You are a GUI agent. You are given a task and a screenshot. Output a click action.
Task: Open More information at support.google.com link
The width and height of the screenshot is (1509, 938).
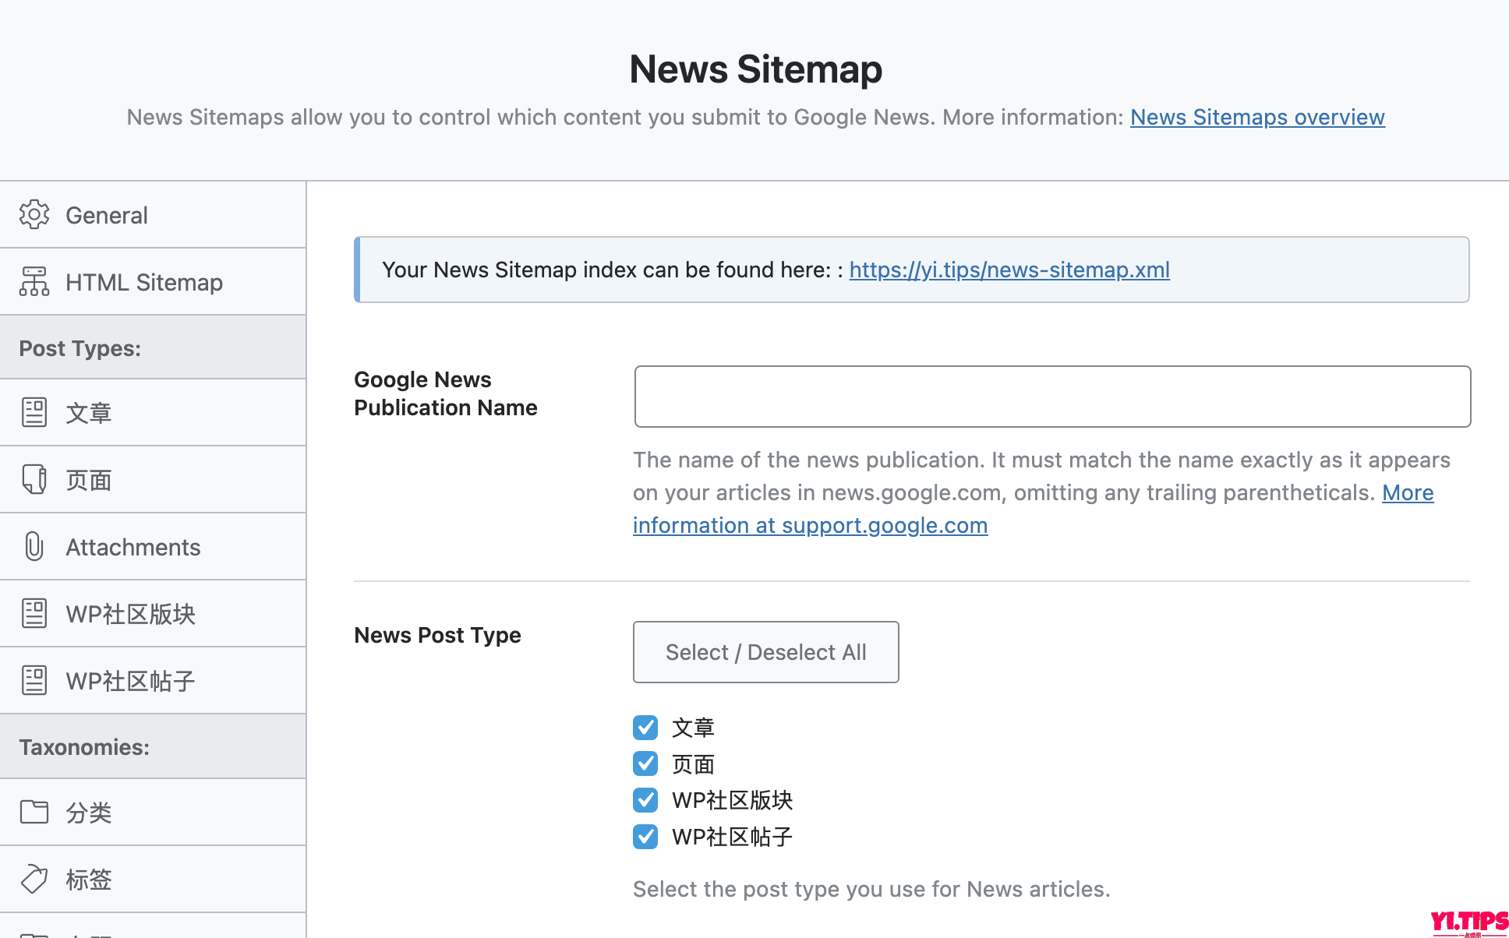click(x=811, y=525)
